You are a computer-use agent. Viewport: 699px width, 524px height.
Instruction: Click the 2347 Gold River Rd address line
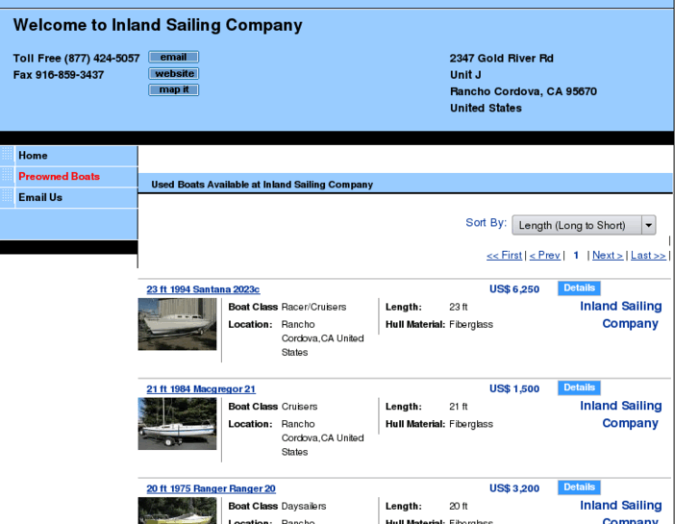(502, 59)
